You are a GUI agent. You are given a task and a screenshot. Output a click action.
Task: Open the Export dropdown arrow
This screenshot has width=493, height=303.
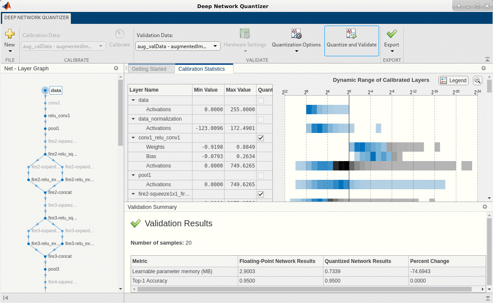coord(392,51)
